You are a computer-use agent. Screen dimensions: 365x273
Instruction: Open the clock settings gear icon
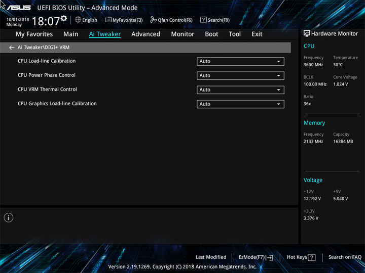64,18
